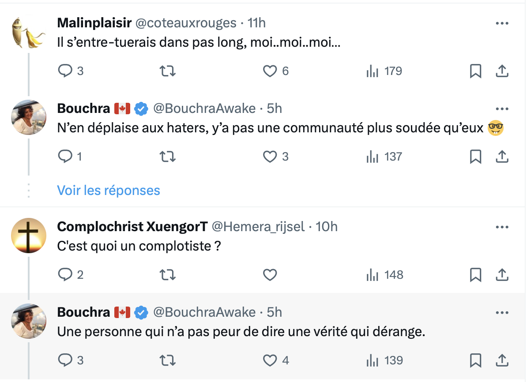This screenshot has width=527, height=382.
Task: Bookmark Bouchra's 'vérité qui dérange' tweet
Action: point(475,360)
